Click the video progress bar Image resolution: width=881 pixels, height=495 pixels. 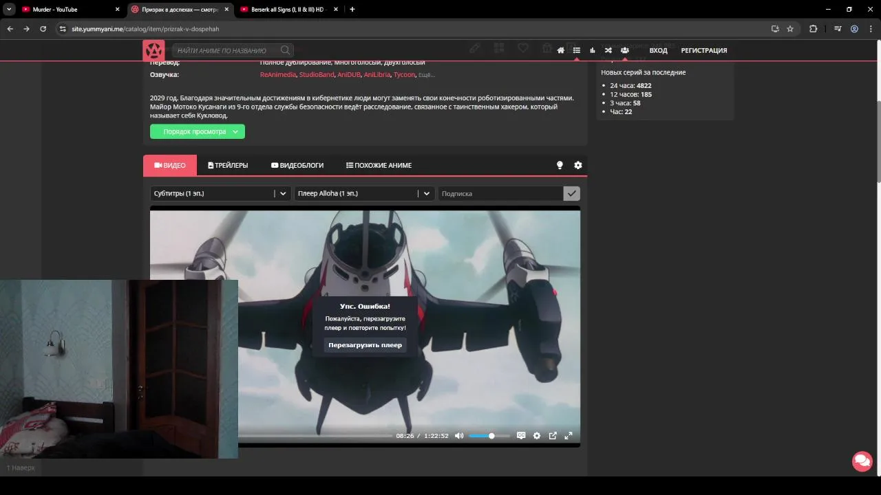[x=315, y=436]
